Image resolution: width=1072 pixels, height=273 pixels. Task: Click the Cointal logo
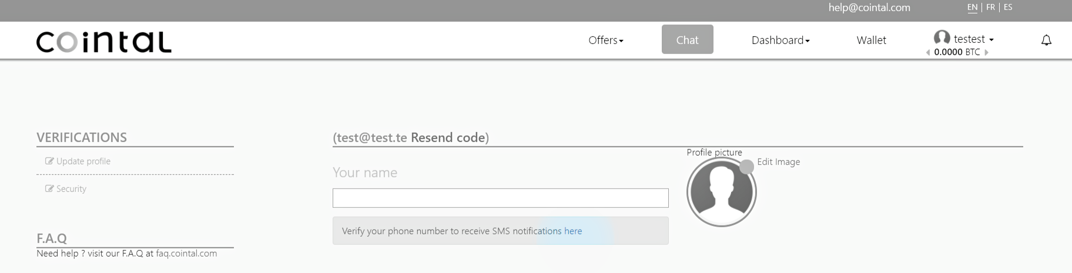point(104,42)
